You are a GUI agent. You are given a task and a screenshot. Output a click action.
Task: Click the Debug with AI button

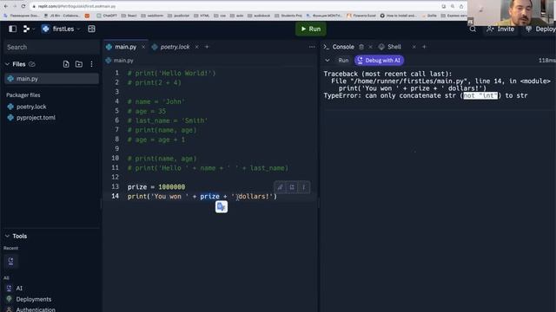coord(379,61)
